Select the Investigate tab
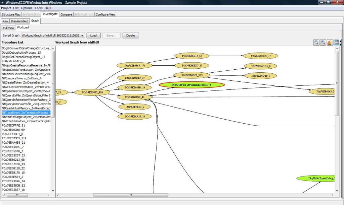 pos(50,14)
